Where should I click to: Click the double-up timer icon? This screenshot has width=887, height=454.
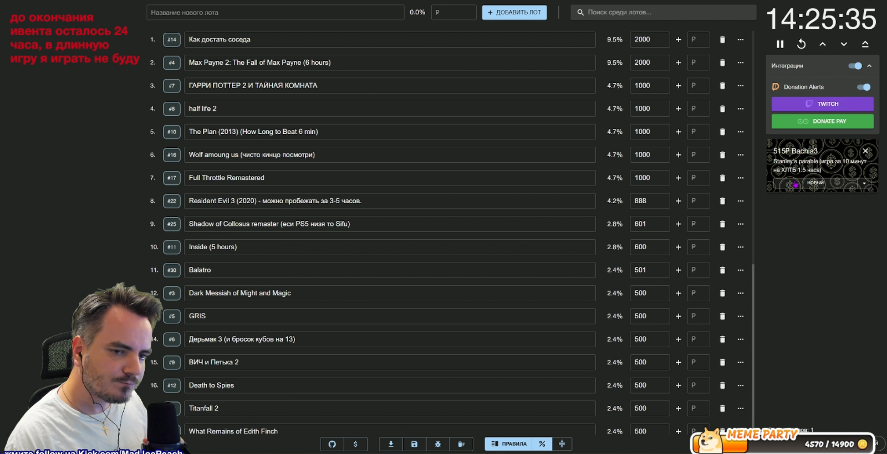point(865,44)
